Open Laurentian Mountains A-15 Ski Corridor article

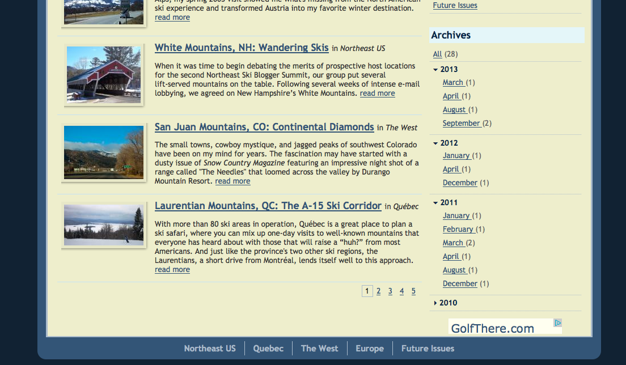[268, 206]
